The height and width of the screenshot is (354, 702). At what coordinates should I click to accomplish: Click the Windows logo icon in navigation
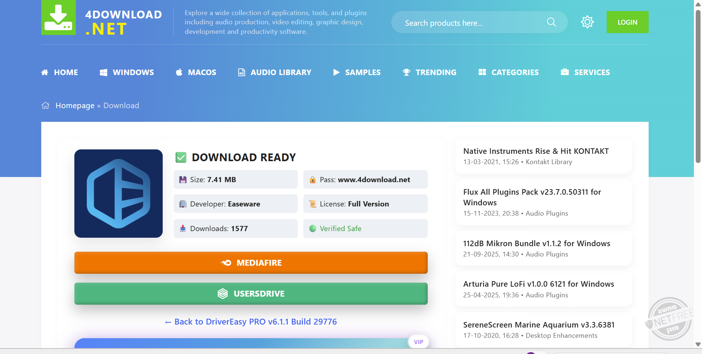coord(103,72)
